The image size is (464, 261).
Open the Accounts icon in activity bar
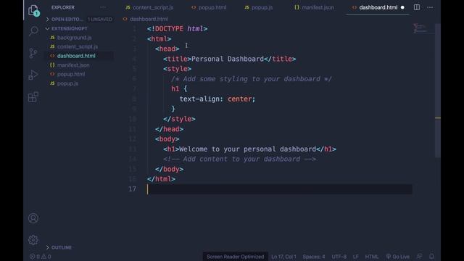[x=33, y=218]
